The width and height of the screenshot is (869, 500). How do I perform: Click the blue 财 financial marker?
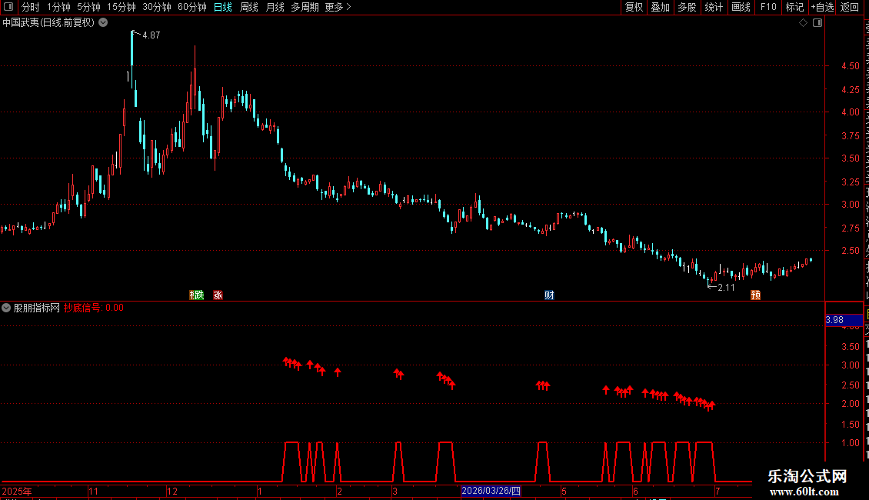(x=549, y=295)
